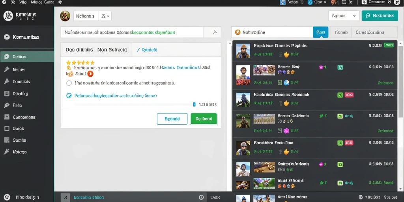Screen dimensions: 404x202
Task: Select the empty radio button option
Action: 69,83
